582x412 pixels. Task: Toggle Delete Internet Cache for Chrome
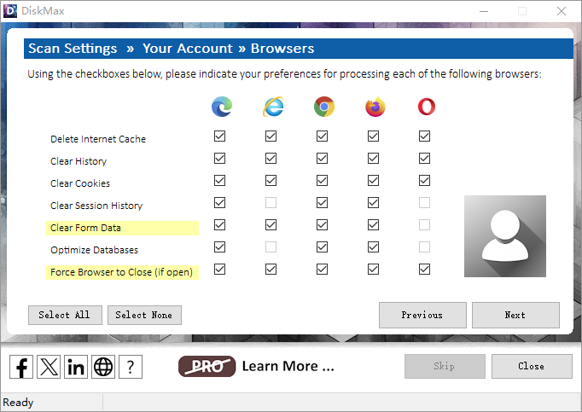coord(323,136)
